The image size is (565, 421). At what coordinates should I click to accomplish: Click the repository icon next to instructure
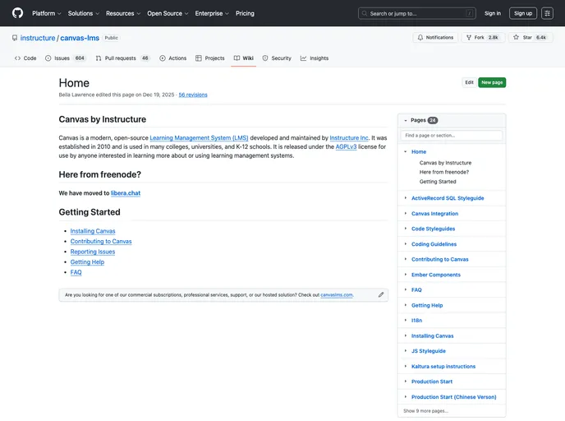(x=15, y=38)
